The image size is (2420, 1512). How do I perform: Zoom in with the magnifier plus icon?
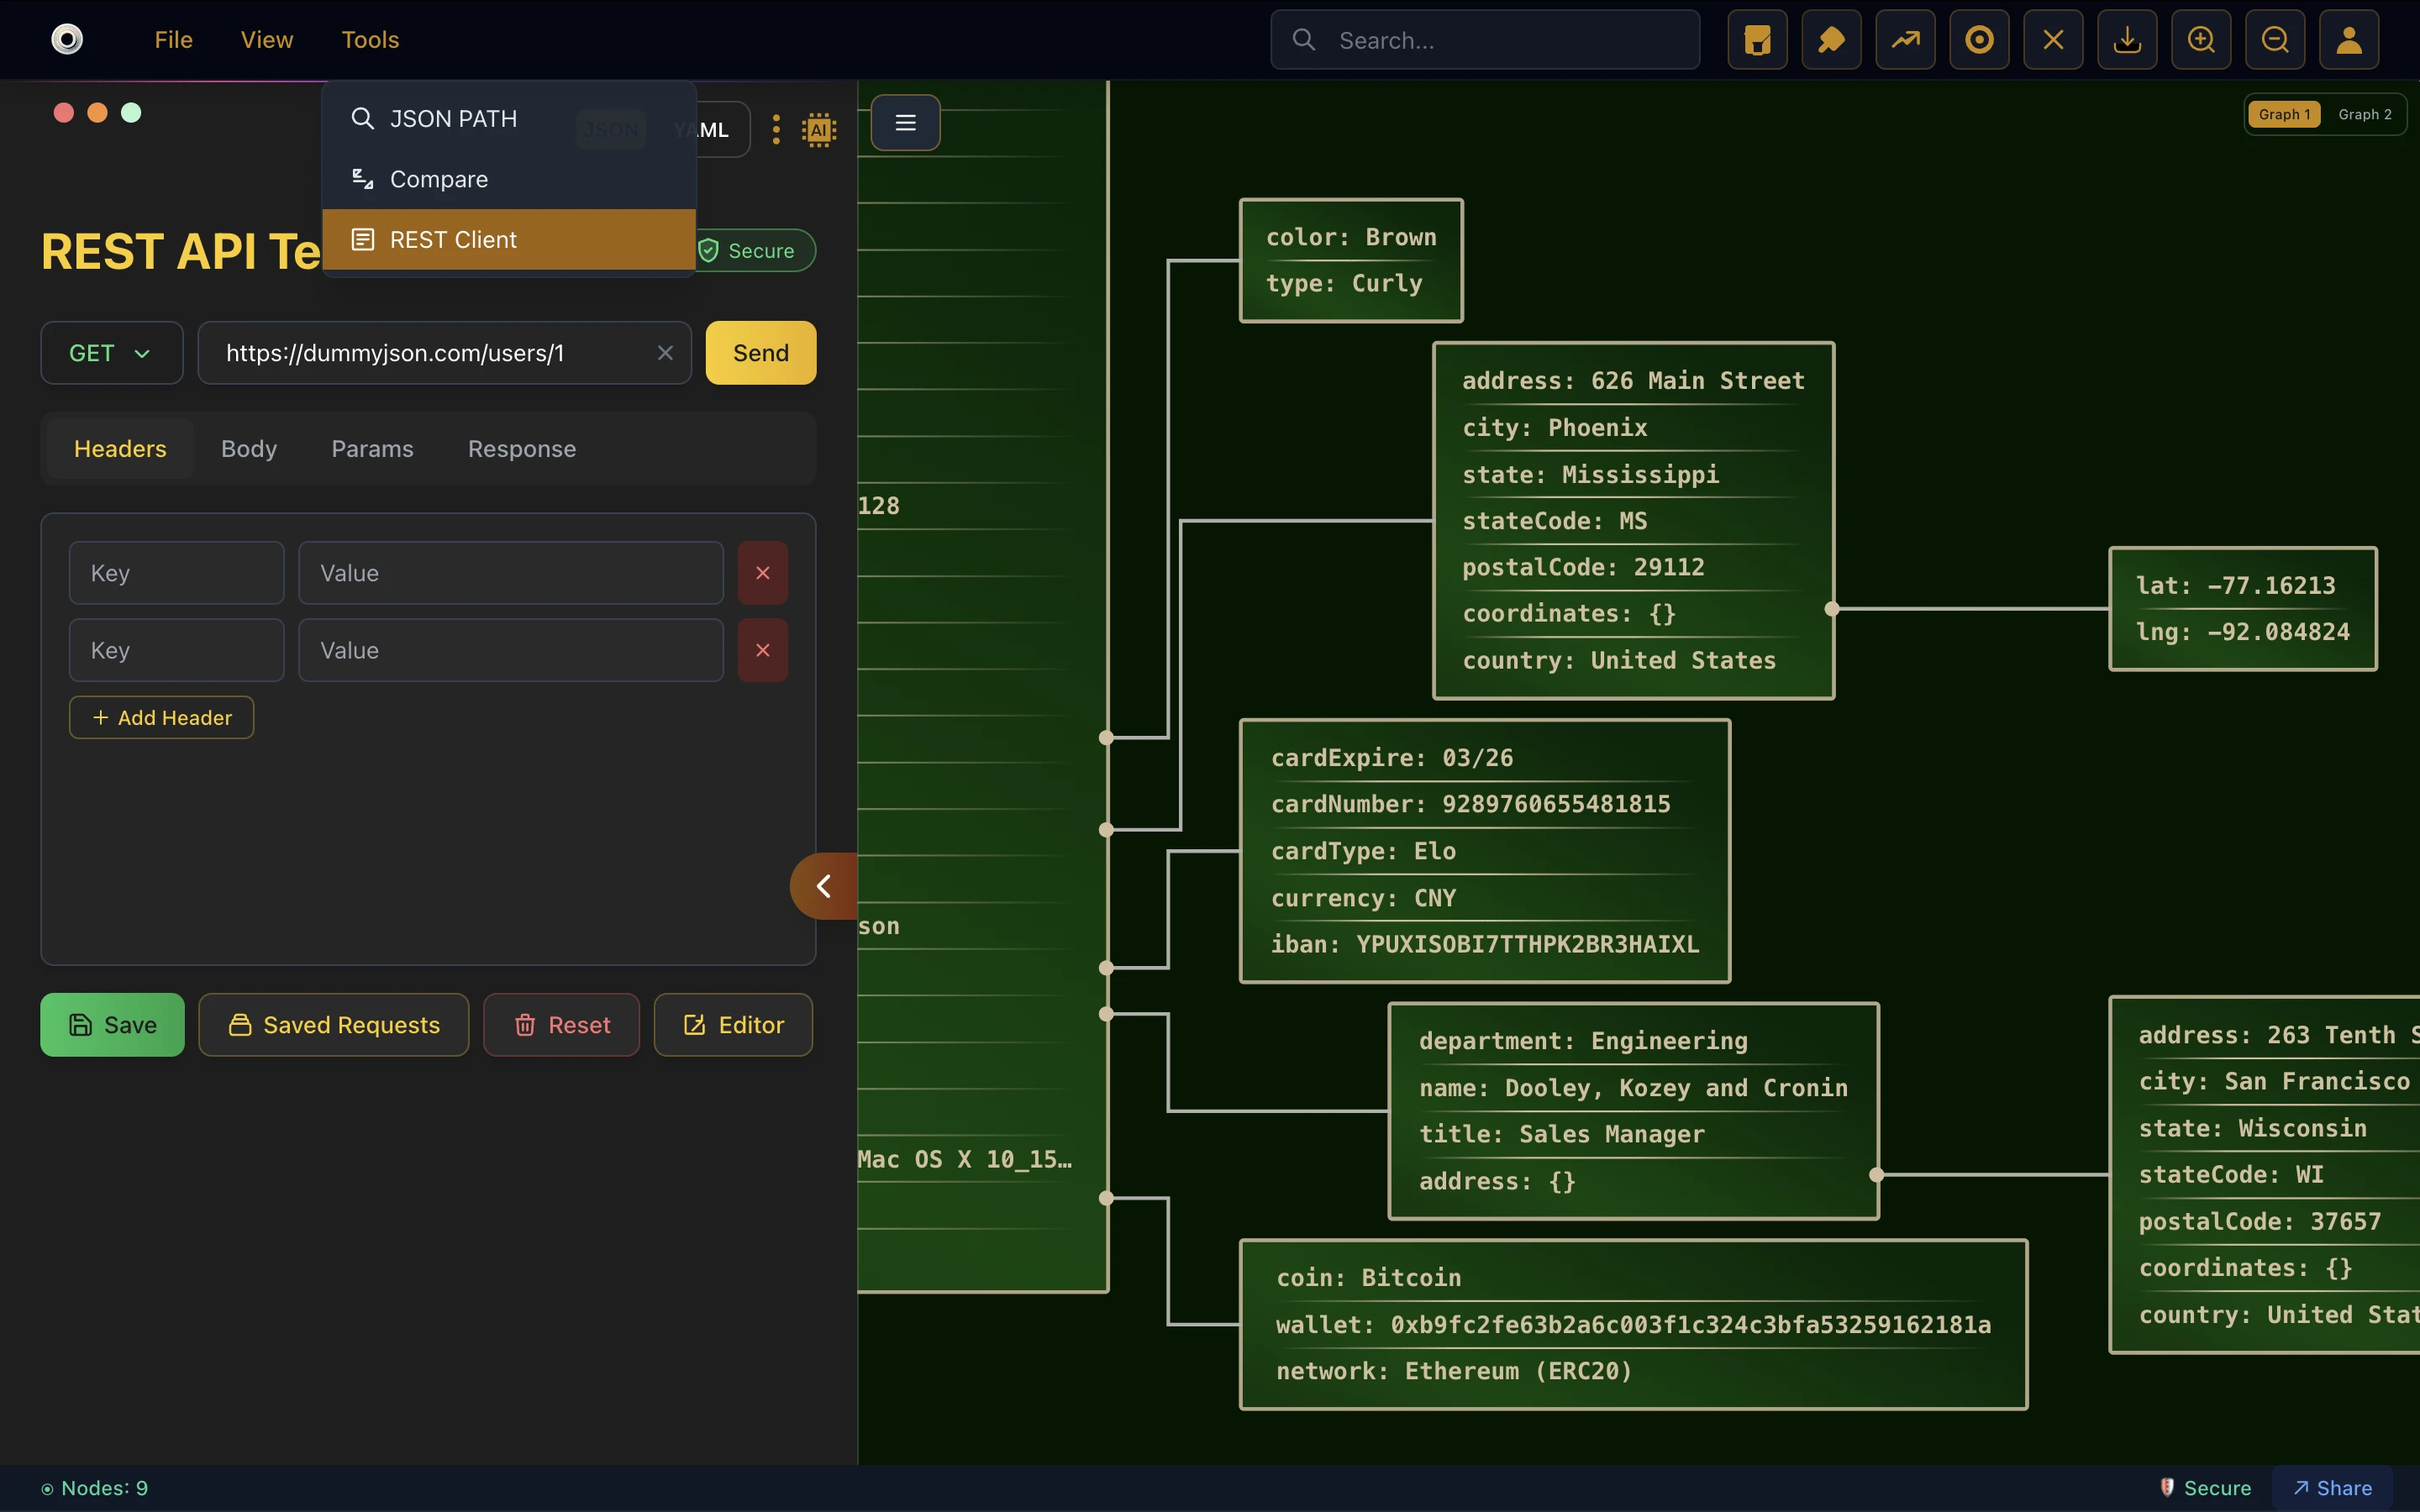pos(2201,40)
